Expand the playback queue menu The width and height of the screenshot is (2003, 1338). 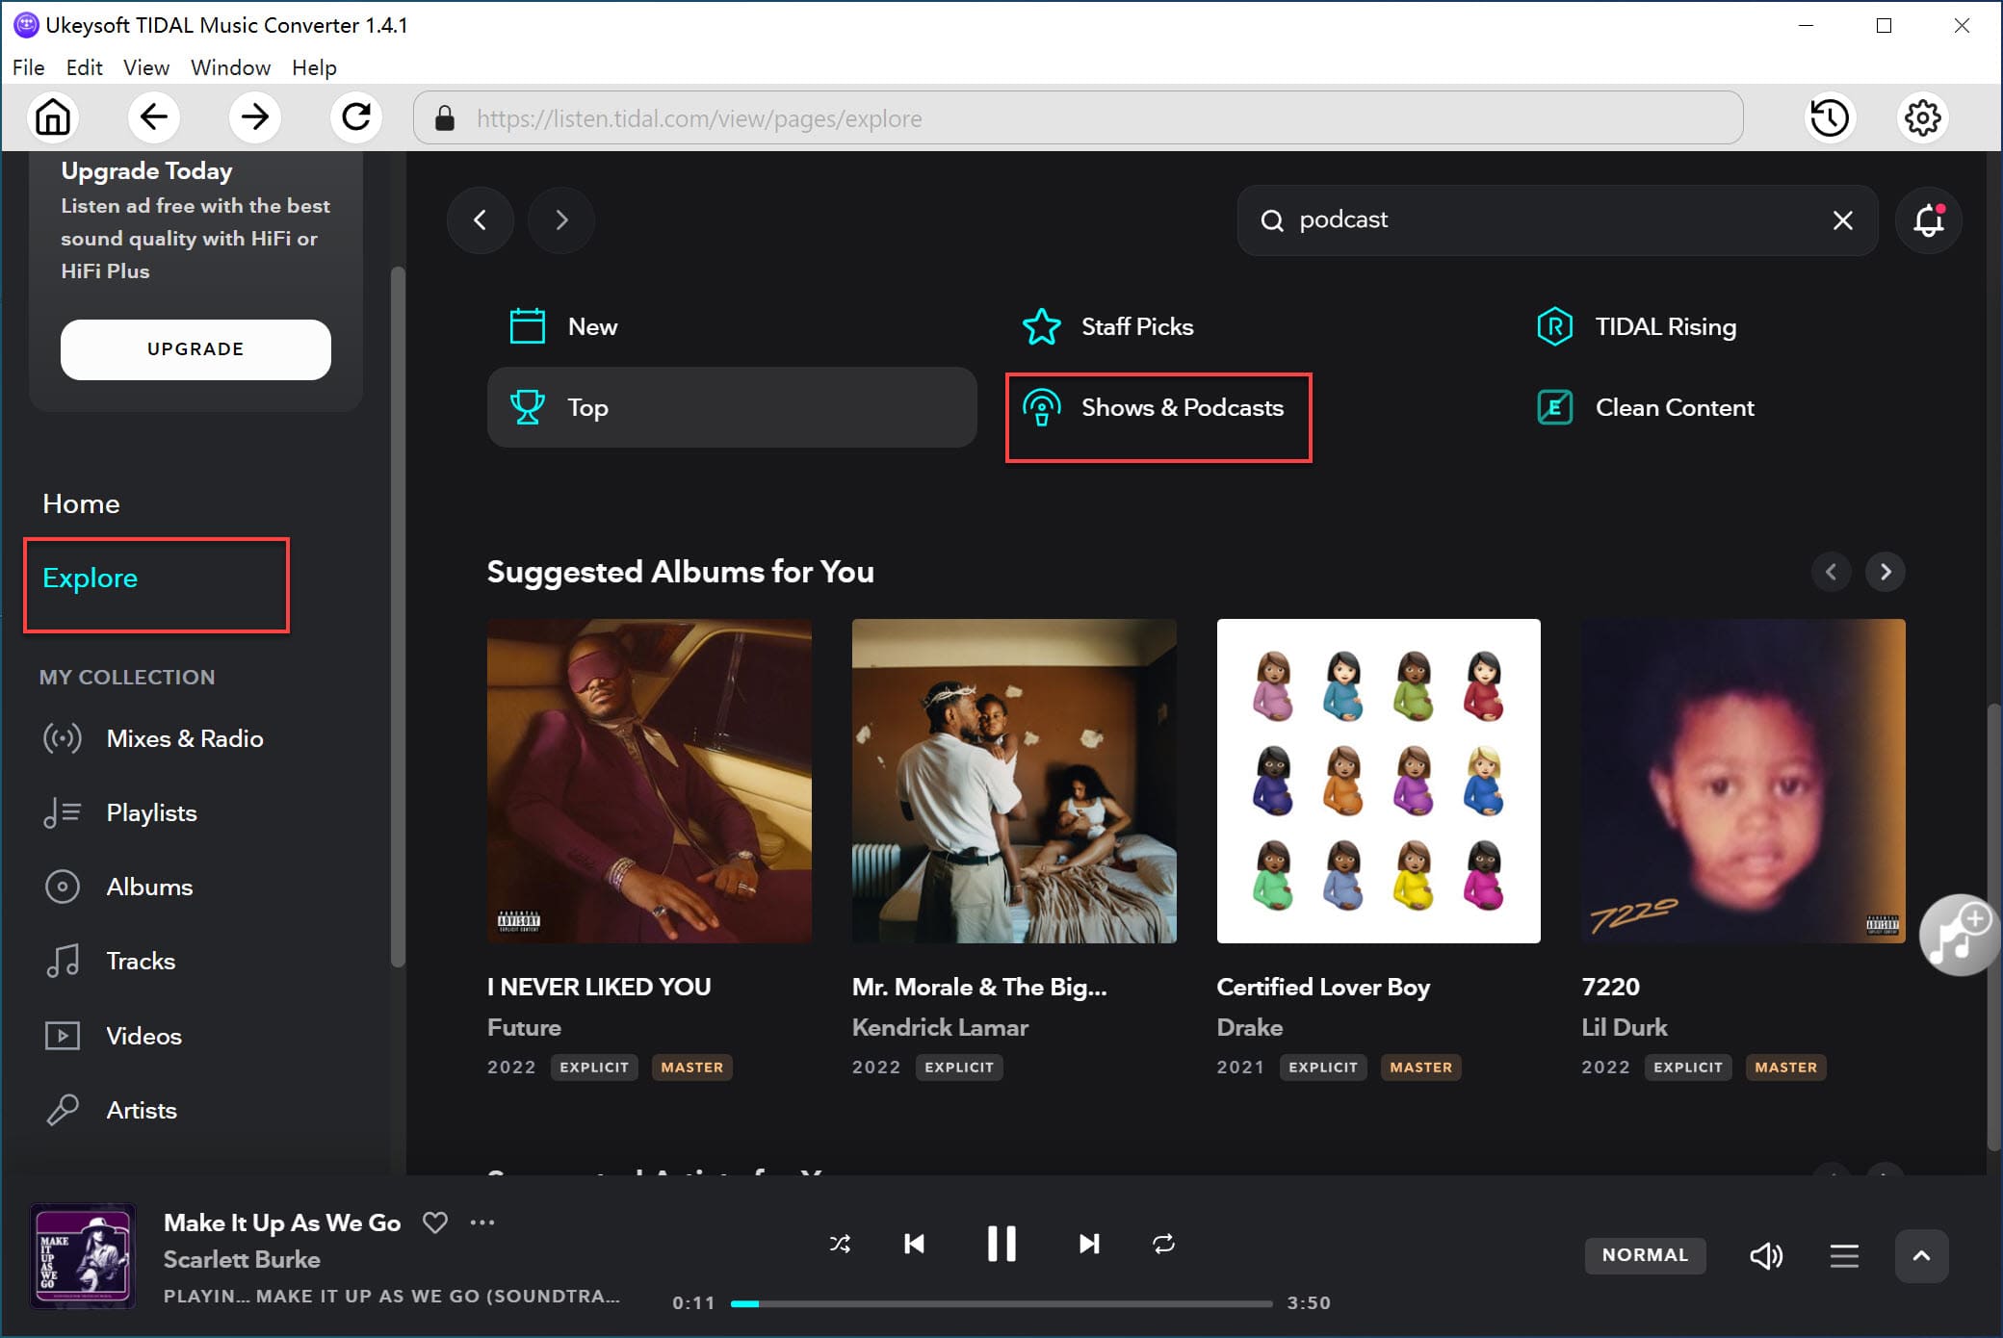click(1844, 1255)
